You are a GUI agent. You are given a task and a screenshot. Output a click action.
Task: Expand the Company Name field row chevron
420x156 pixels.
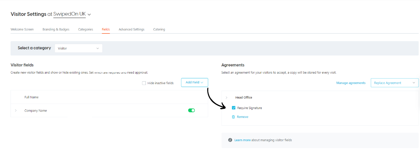16,110
